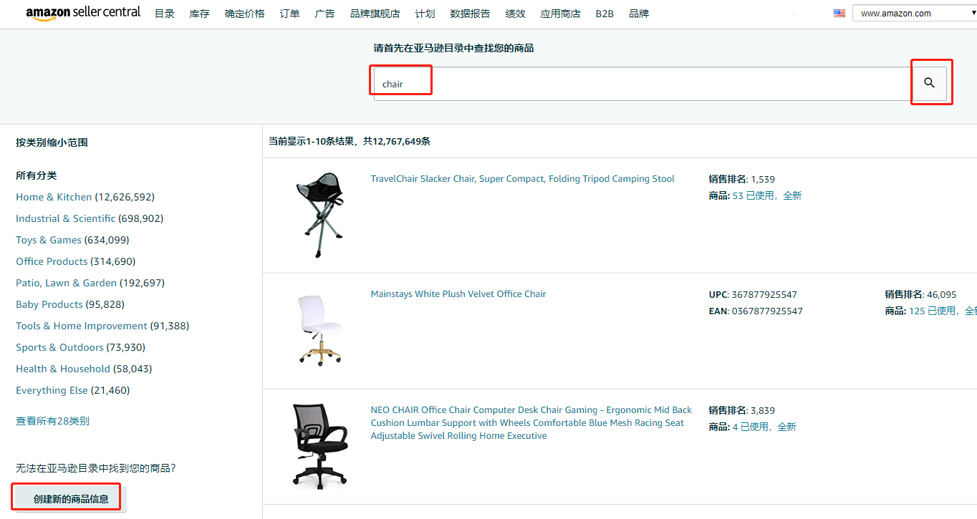
Task: Open the 广告 menu
Action: (325, 14)
